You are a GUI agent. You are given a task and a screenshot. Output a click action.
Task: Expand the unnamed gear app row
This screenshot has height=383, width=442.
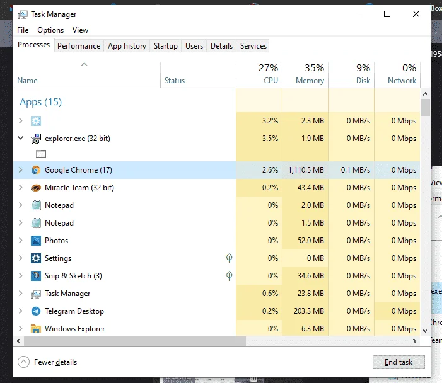pos(20,121)
